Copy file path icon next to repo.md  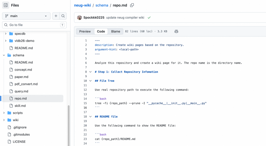(132, 5)
